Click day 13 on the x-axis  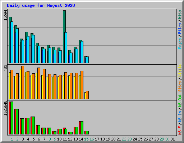point(75,139)
